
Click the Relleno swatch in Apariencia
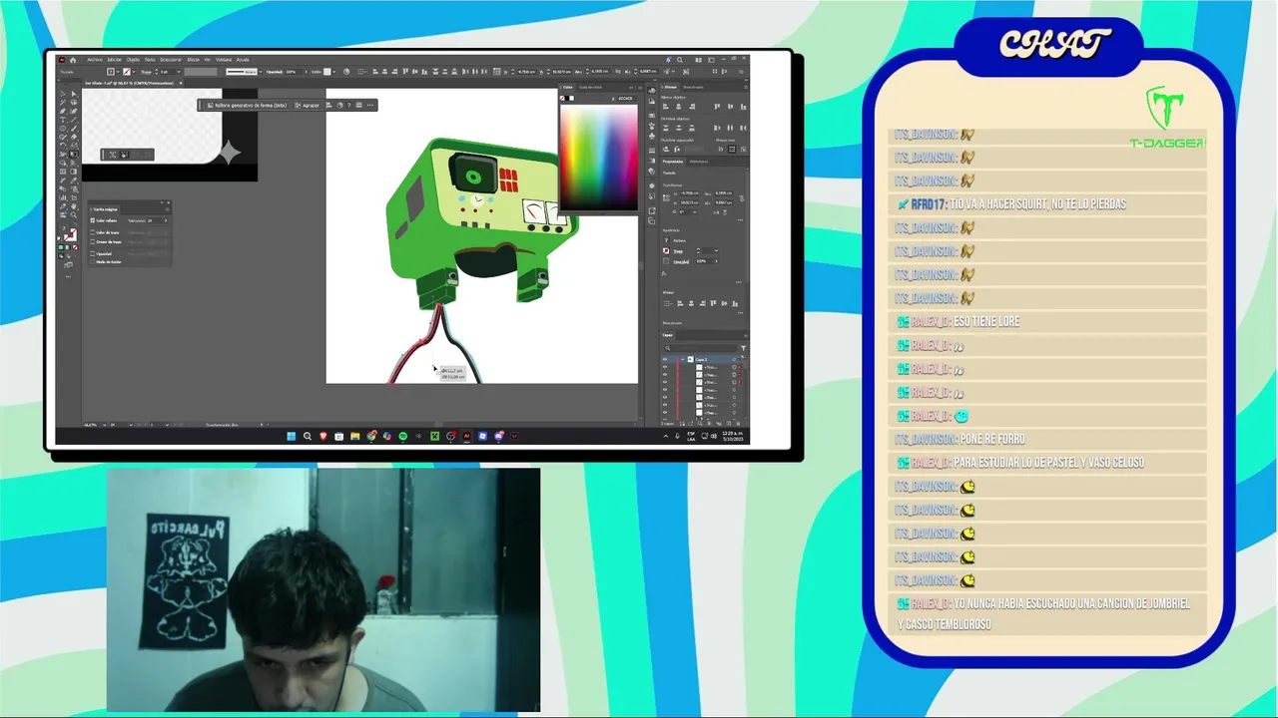[x=666, y=240]
